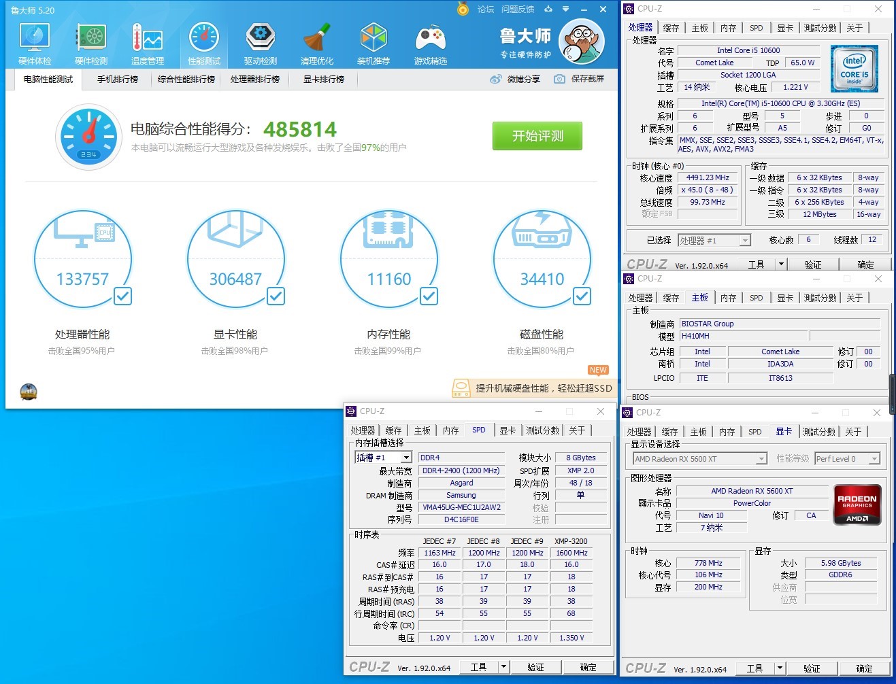This screenshot has height=684, width=896.
Task: Click the BIOSTAR Group manufacturer field
Action: click(x=780, y=324)
